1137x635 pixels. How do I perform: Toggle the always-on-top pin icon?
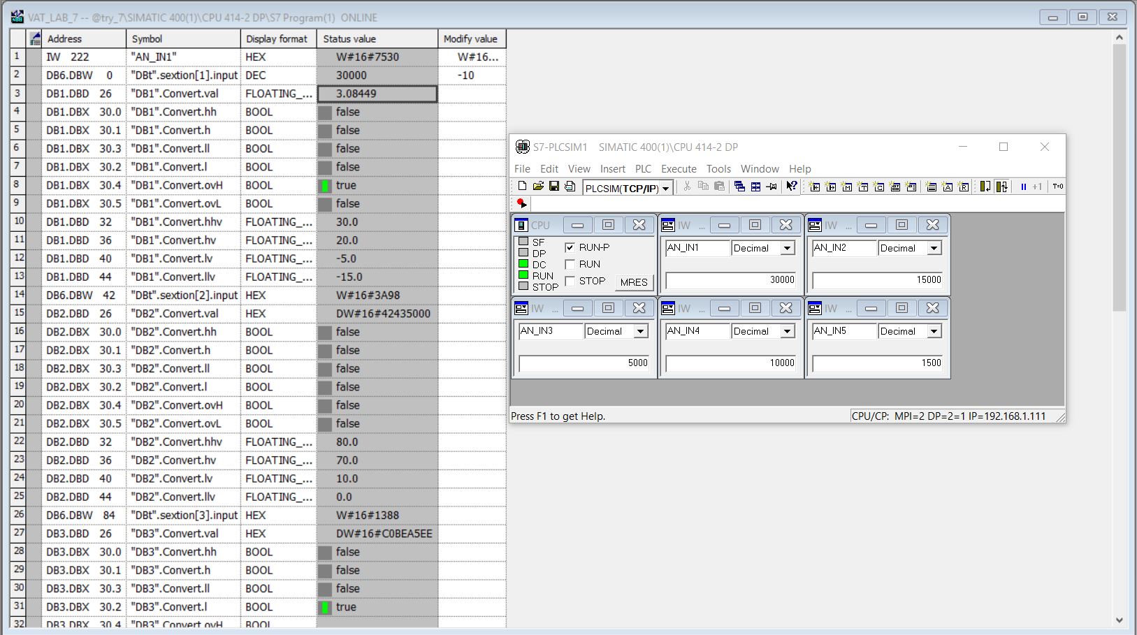[772, 187]
